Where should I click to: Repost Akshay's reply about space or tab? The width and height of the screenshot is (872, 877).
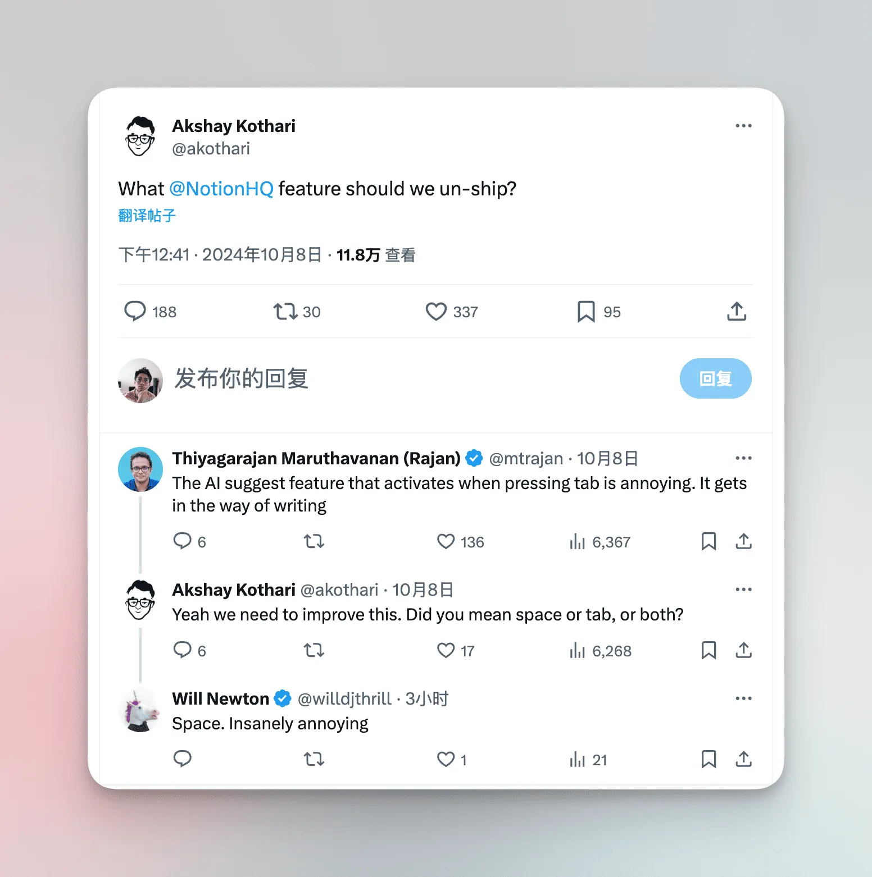point(314,650)
